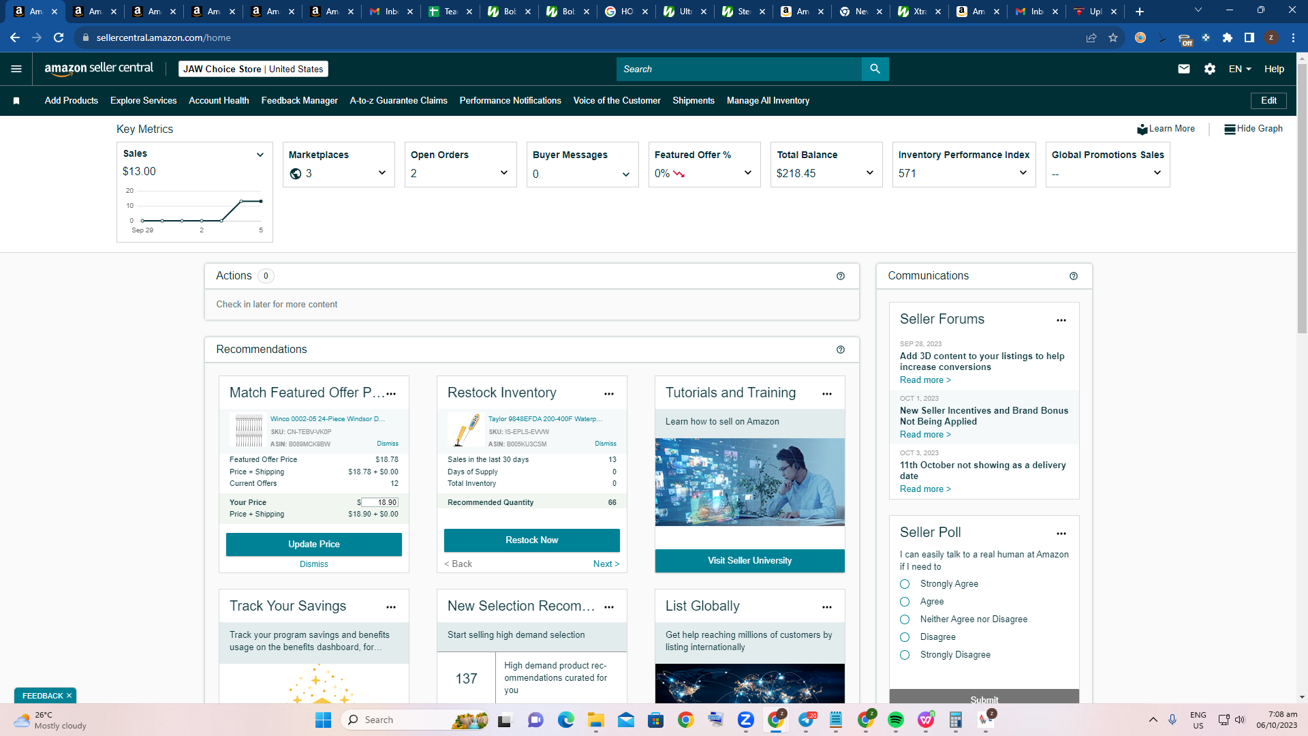Open Explore Services menu item
This screenshot has width=1308, height=736.
pyautogui.click(x=144, y=101)
